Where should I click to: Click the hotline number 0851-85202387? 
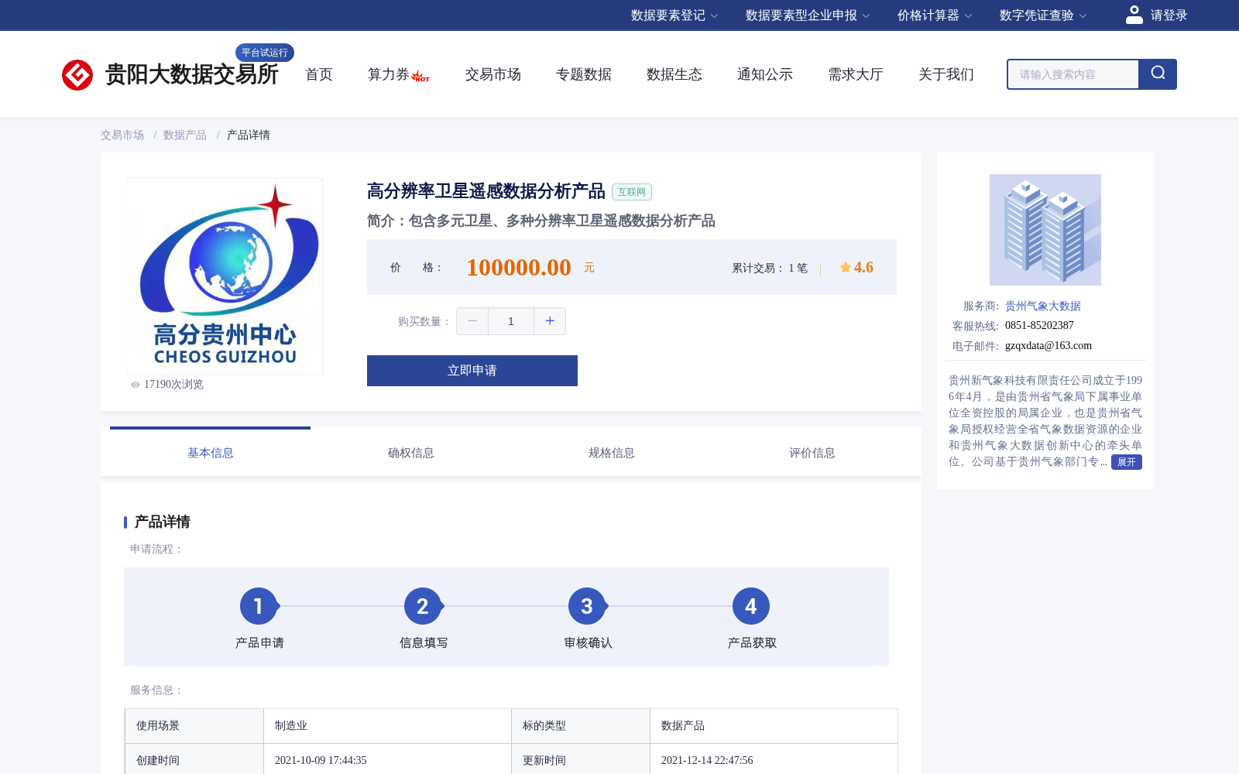[1039, 325]
